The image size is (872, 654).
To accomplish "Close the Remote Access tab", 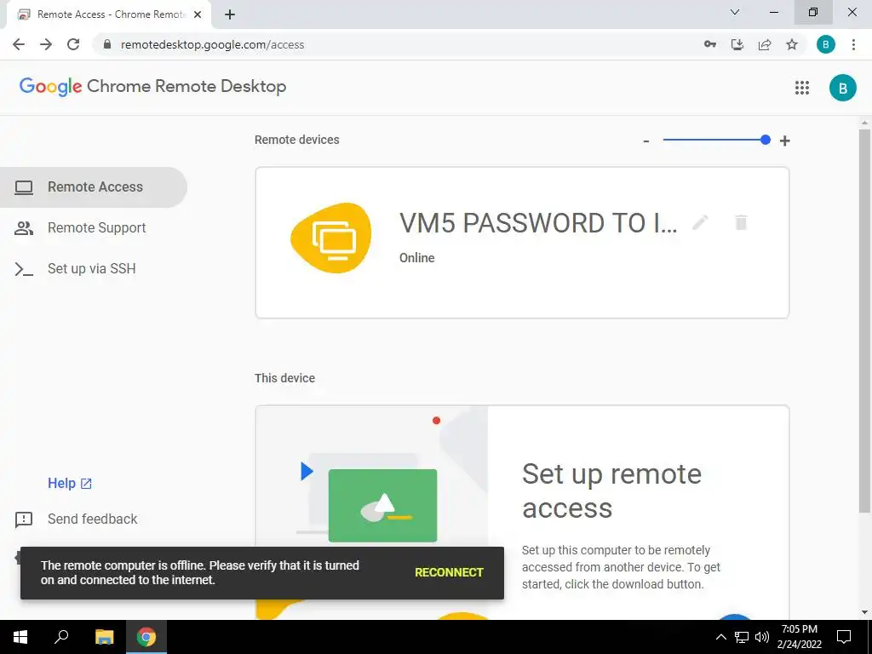I will click(198, 14).
